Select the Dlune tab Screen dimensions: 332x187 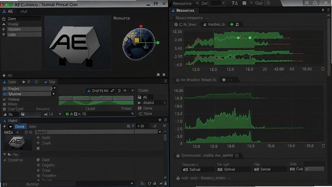click(20, 127)
